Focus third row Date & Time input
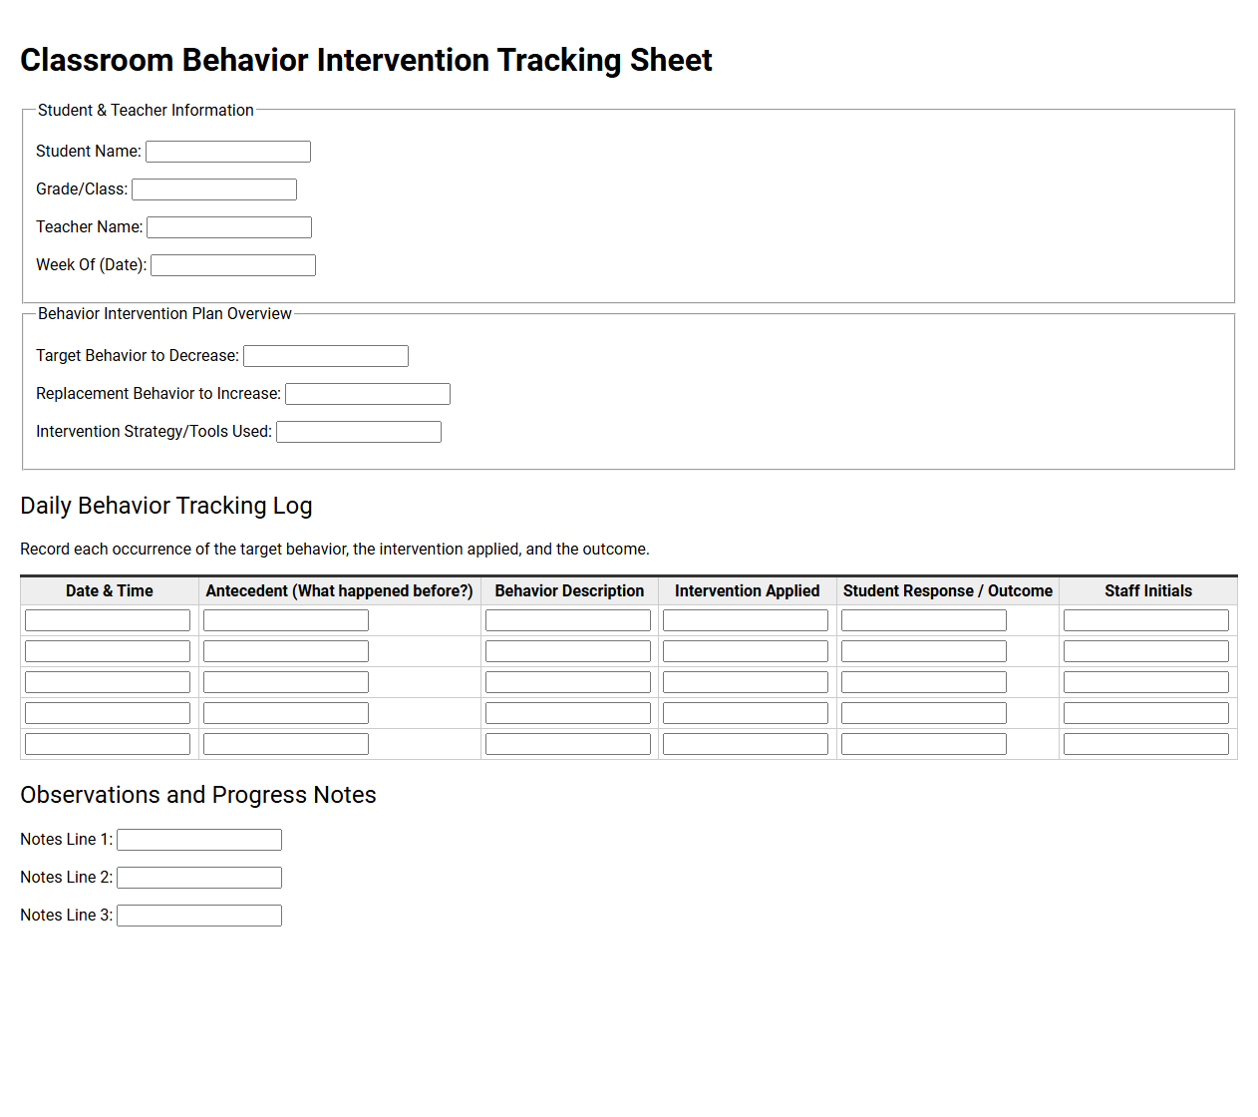This screenshot has height=1117, width=1258. tap(108, 682)
